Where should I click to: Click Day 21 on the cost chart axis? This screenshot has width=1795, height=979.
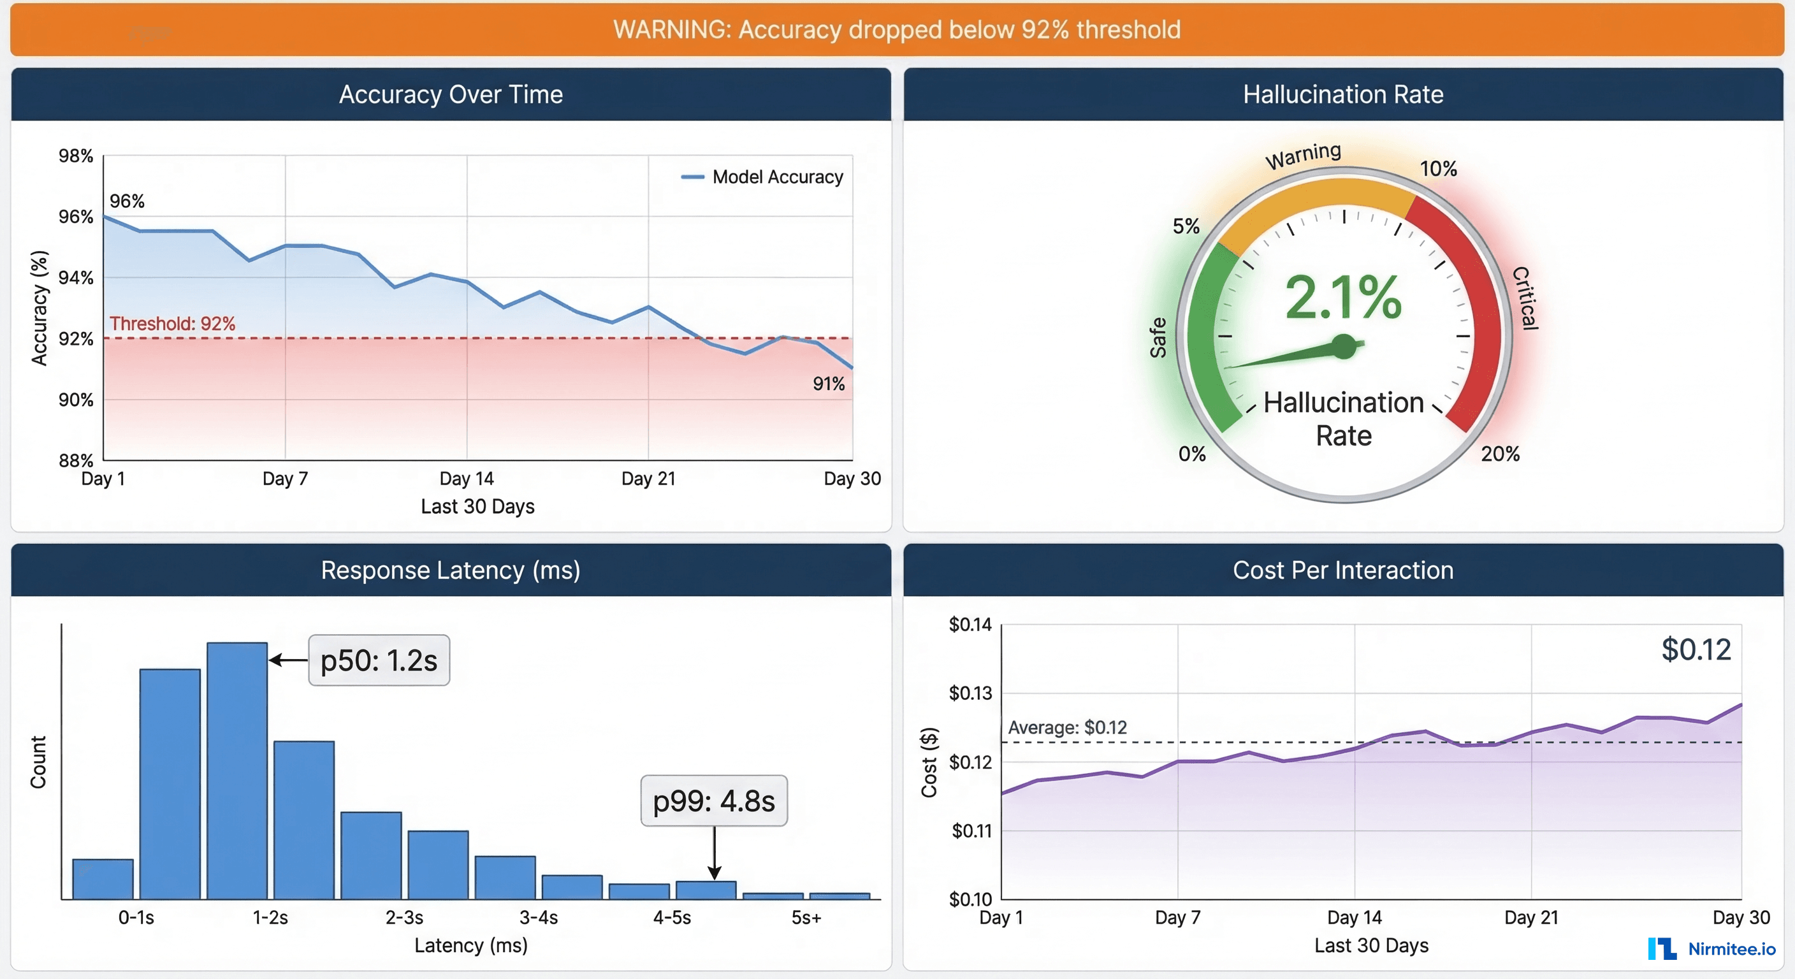pyautogui.click(x=1531, y=918)
